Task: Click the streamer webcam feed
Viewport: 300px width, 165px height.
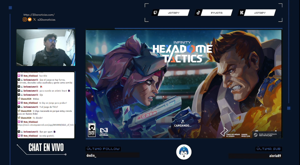Action: click(x=46, y=48)
